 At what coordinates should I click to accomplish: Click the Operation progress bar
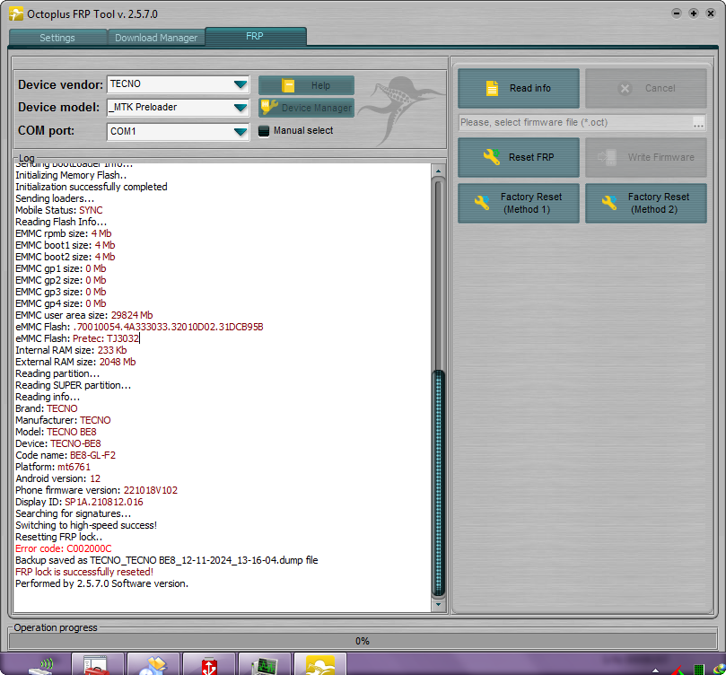363,641
